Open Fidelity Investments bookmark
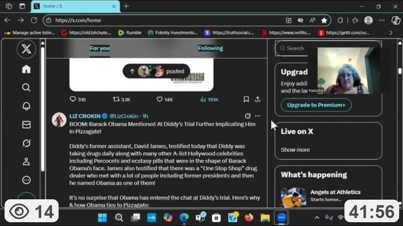The width and height of the screenshot is (403, 226). (173, 33)
